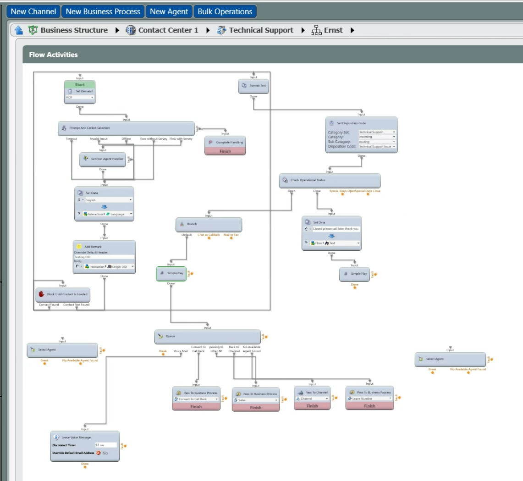The width and height of the screenshot is (523, 481).
Task: Click the New Agent button
Action: pyautogui.click(x=169, y=11)
